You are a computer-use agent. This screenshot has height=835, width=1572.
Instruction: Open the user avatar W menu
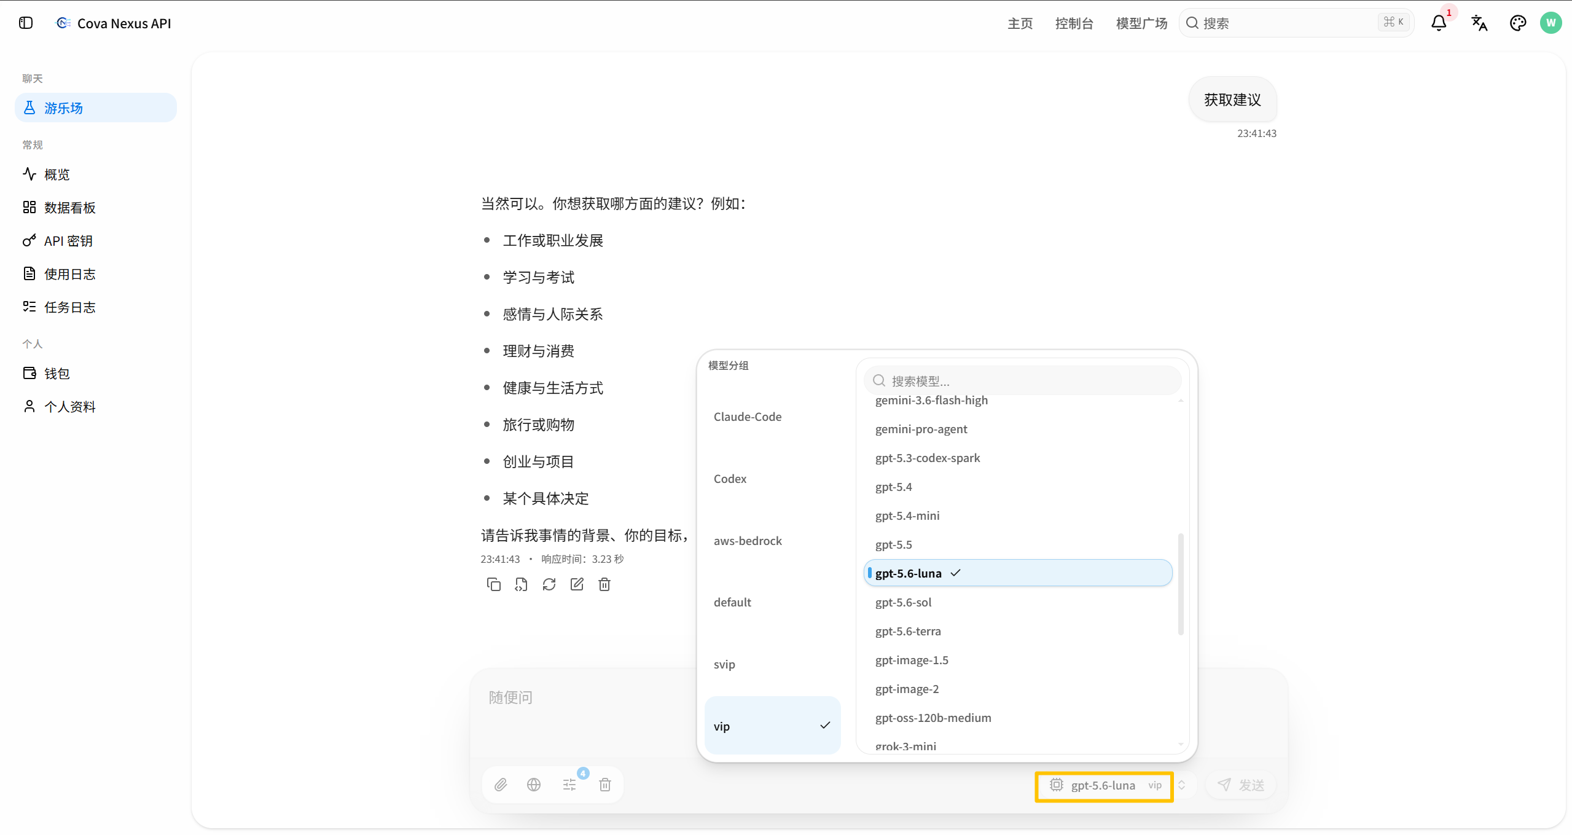(x=1550, y=23)
